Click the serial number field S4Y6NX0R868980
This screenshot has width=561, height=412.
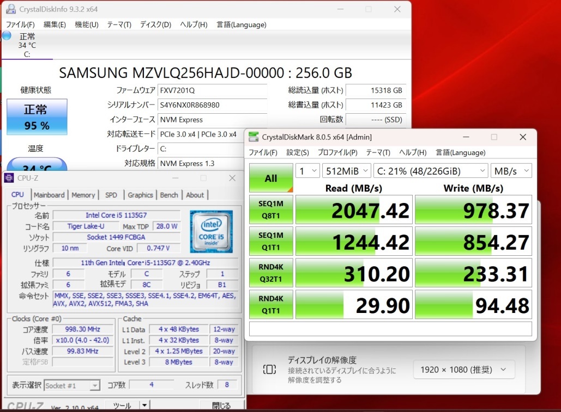213,105
